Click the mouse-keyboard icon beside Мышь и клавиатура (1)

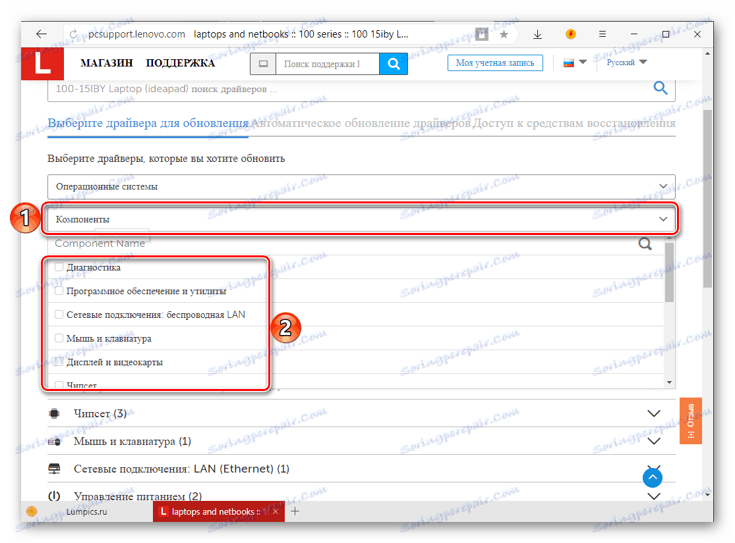(x=54, y=441)
